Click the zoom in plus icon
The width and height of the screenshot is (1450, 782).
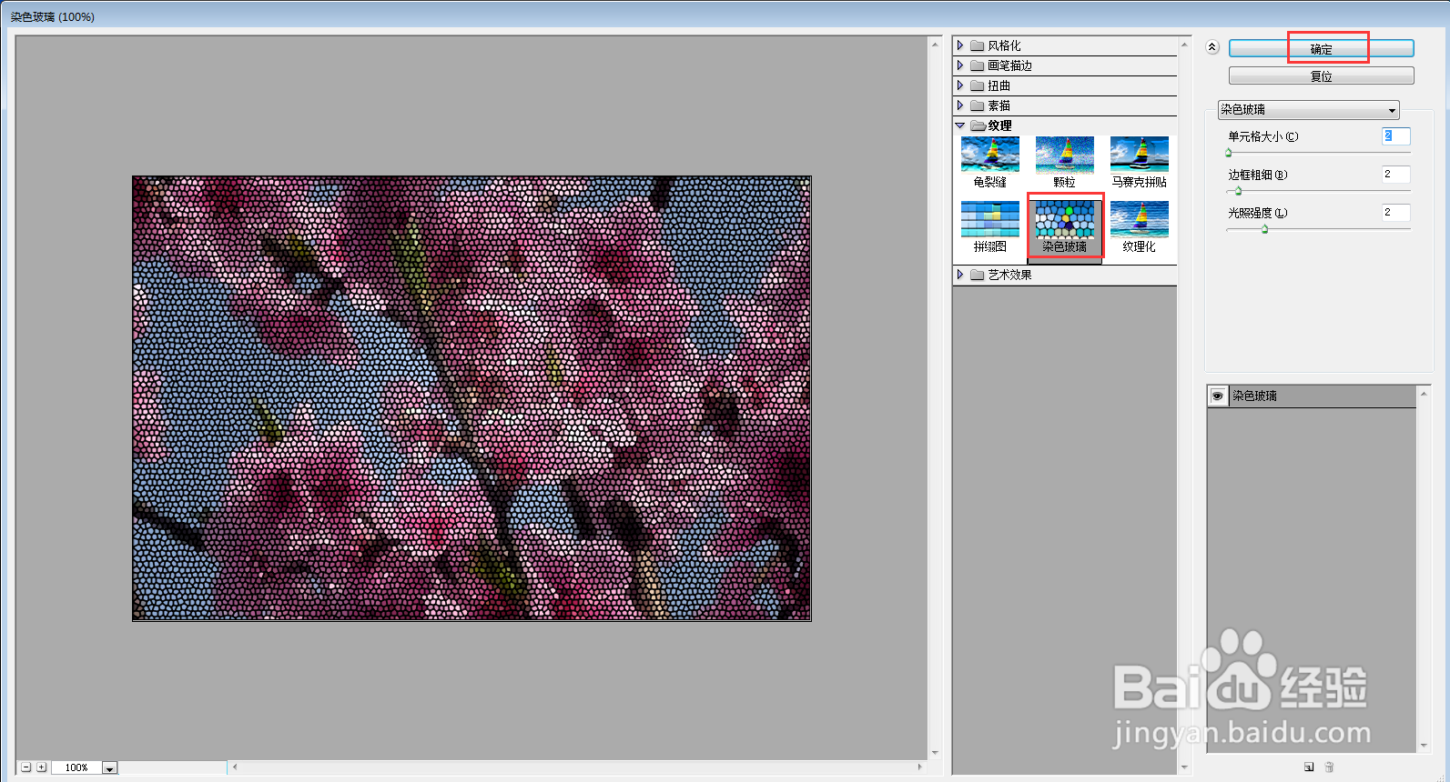point(41,767)
